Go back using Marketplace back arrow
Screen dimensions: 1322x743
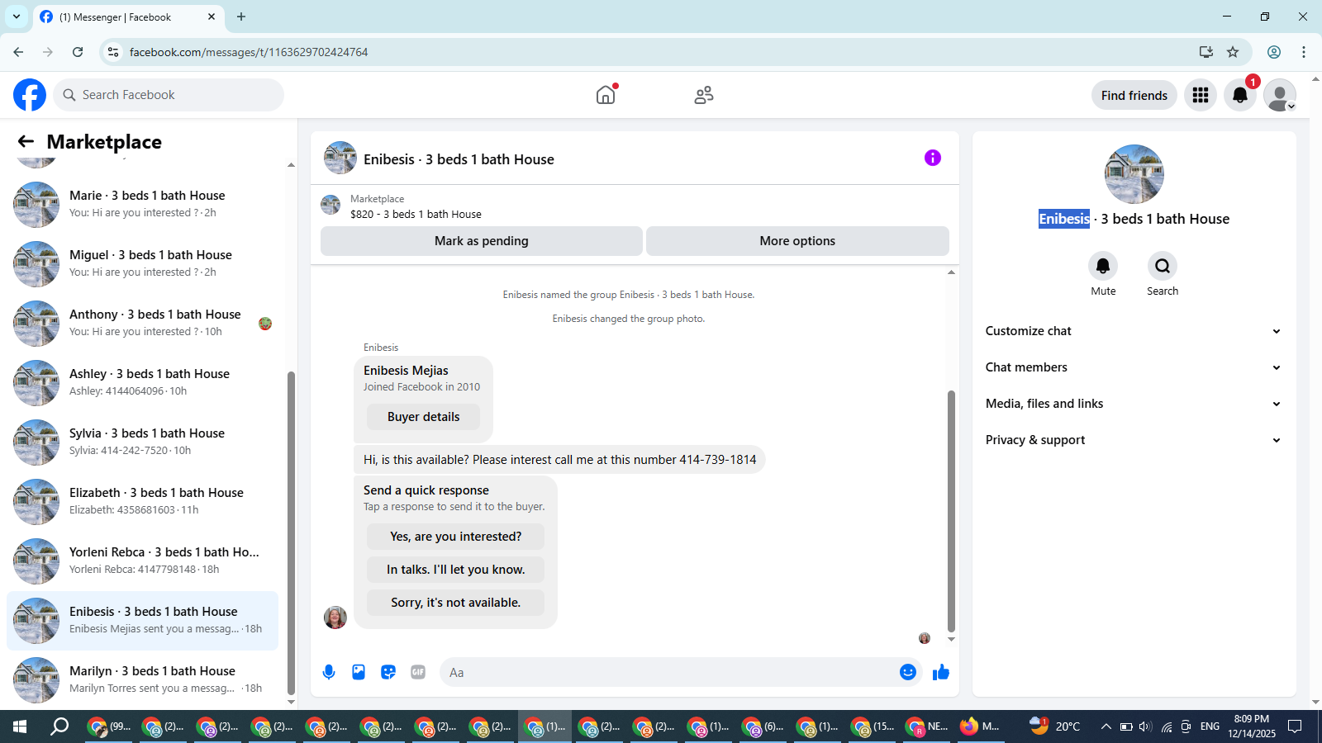point(26,141)
